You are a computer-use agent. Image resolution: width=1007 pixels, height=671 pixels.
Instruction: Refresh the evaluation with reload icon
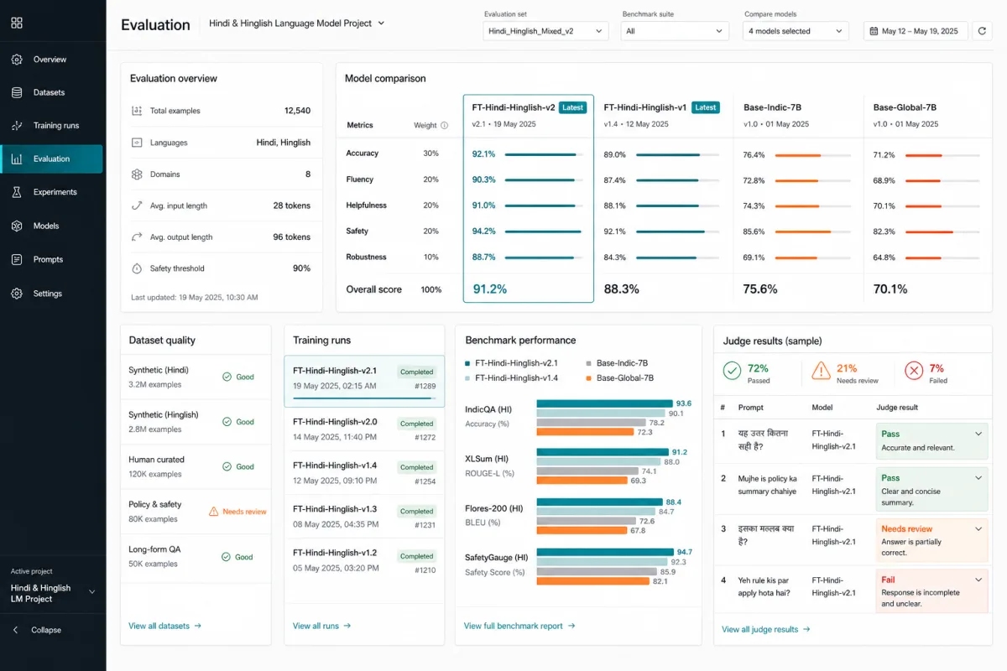coord(982,31)
